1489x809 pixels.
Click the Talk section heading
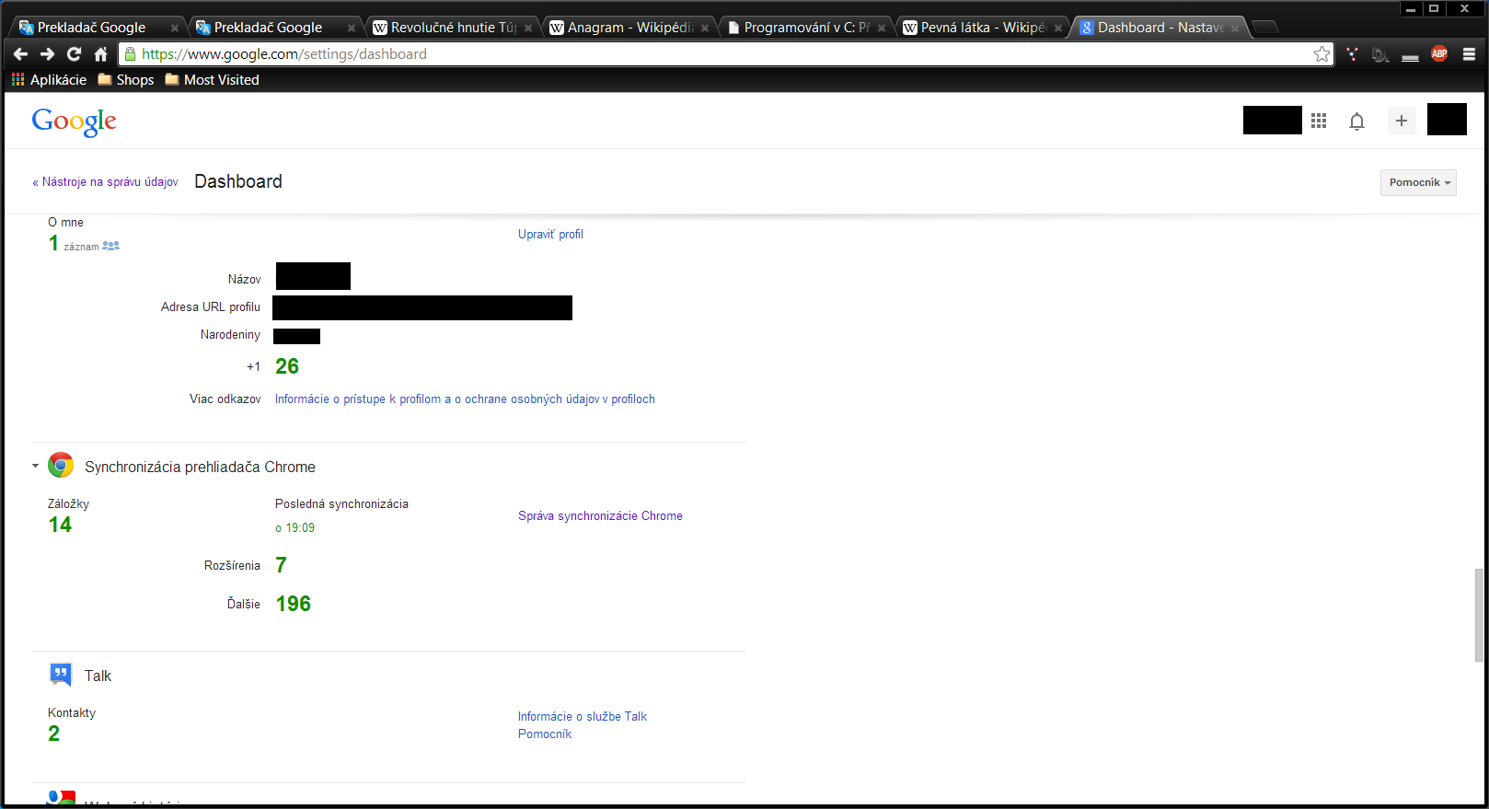click(x=98, y=676)
